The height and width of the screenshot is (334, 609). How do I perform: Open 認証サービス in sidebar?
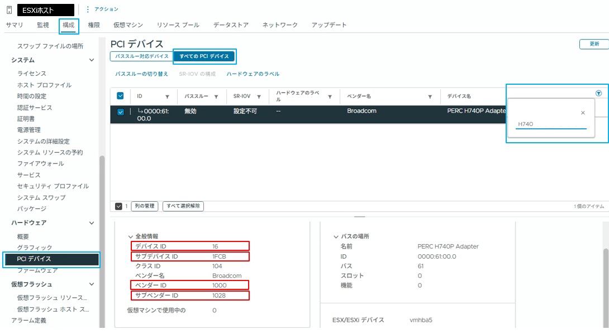pos(35,107)
